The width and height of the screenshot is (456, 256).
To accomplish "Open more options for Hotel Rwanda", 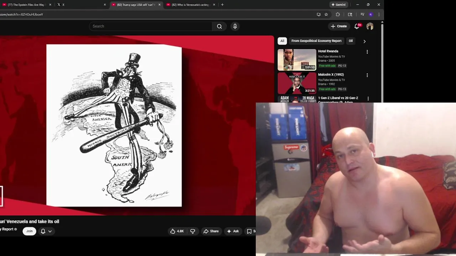I will point(367,52).
